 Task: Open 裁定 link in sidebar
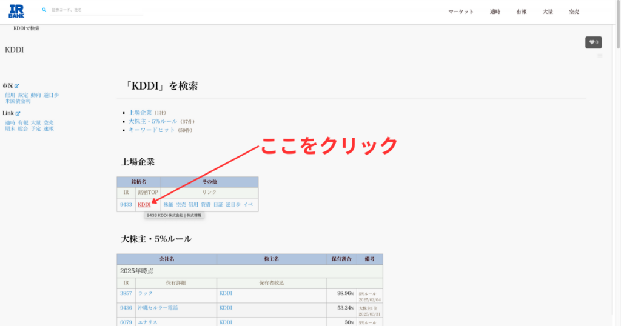[23, 95]
